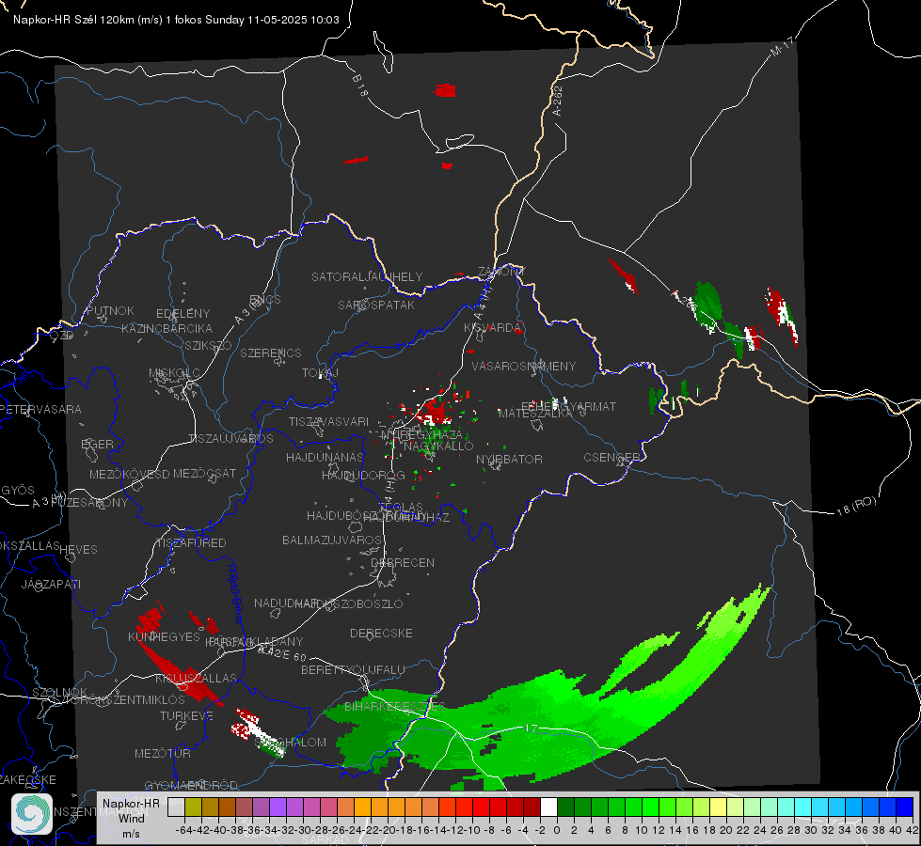
Task: Select the white swatch between -2 and 0
Action: point(548,807)
